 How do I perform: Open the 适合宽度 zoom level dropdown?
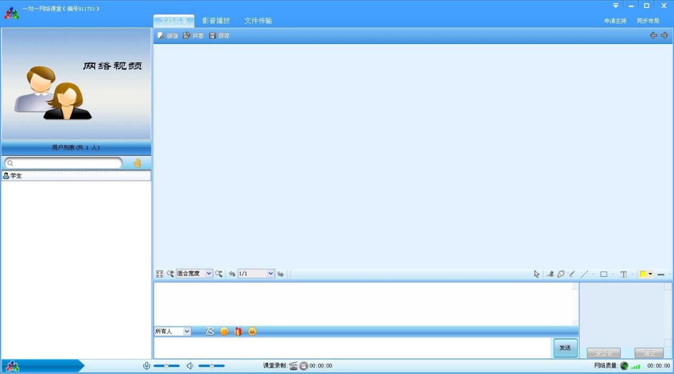[x=194, y=273]
